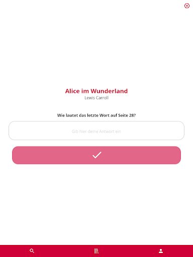This screenshot has height=257, width=193.
Task: Select the author name Lewis Carroll
Action: (96, 98)
